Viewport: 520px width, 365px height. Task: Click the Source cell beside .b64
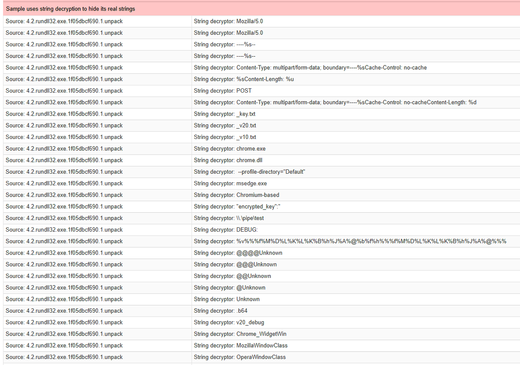point(97,311)
